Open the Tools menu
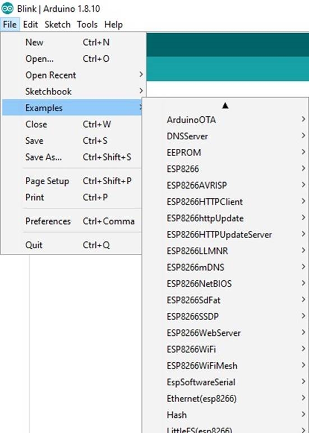 (87, 25)
